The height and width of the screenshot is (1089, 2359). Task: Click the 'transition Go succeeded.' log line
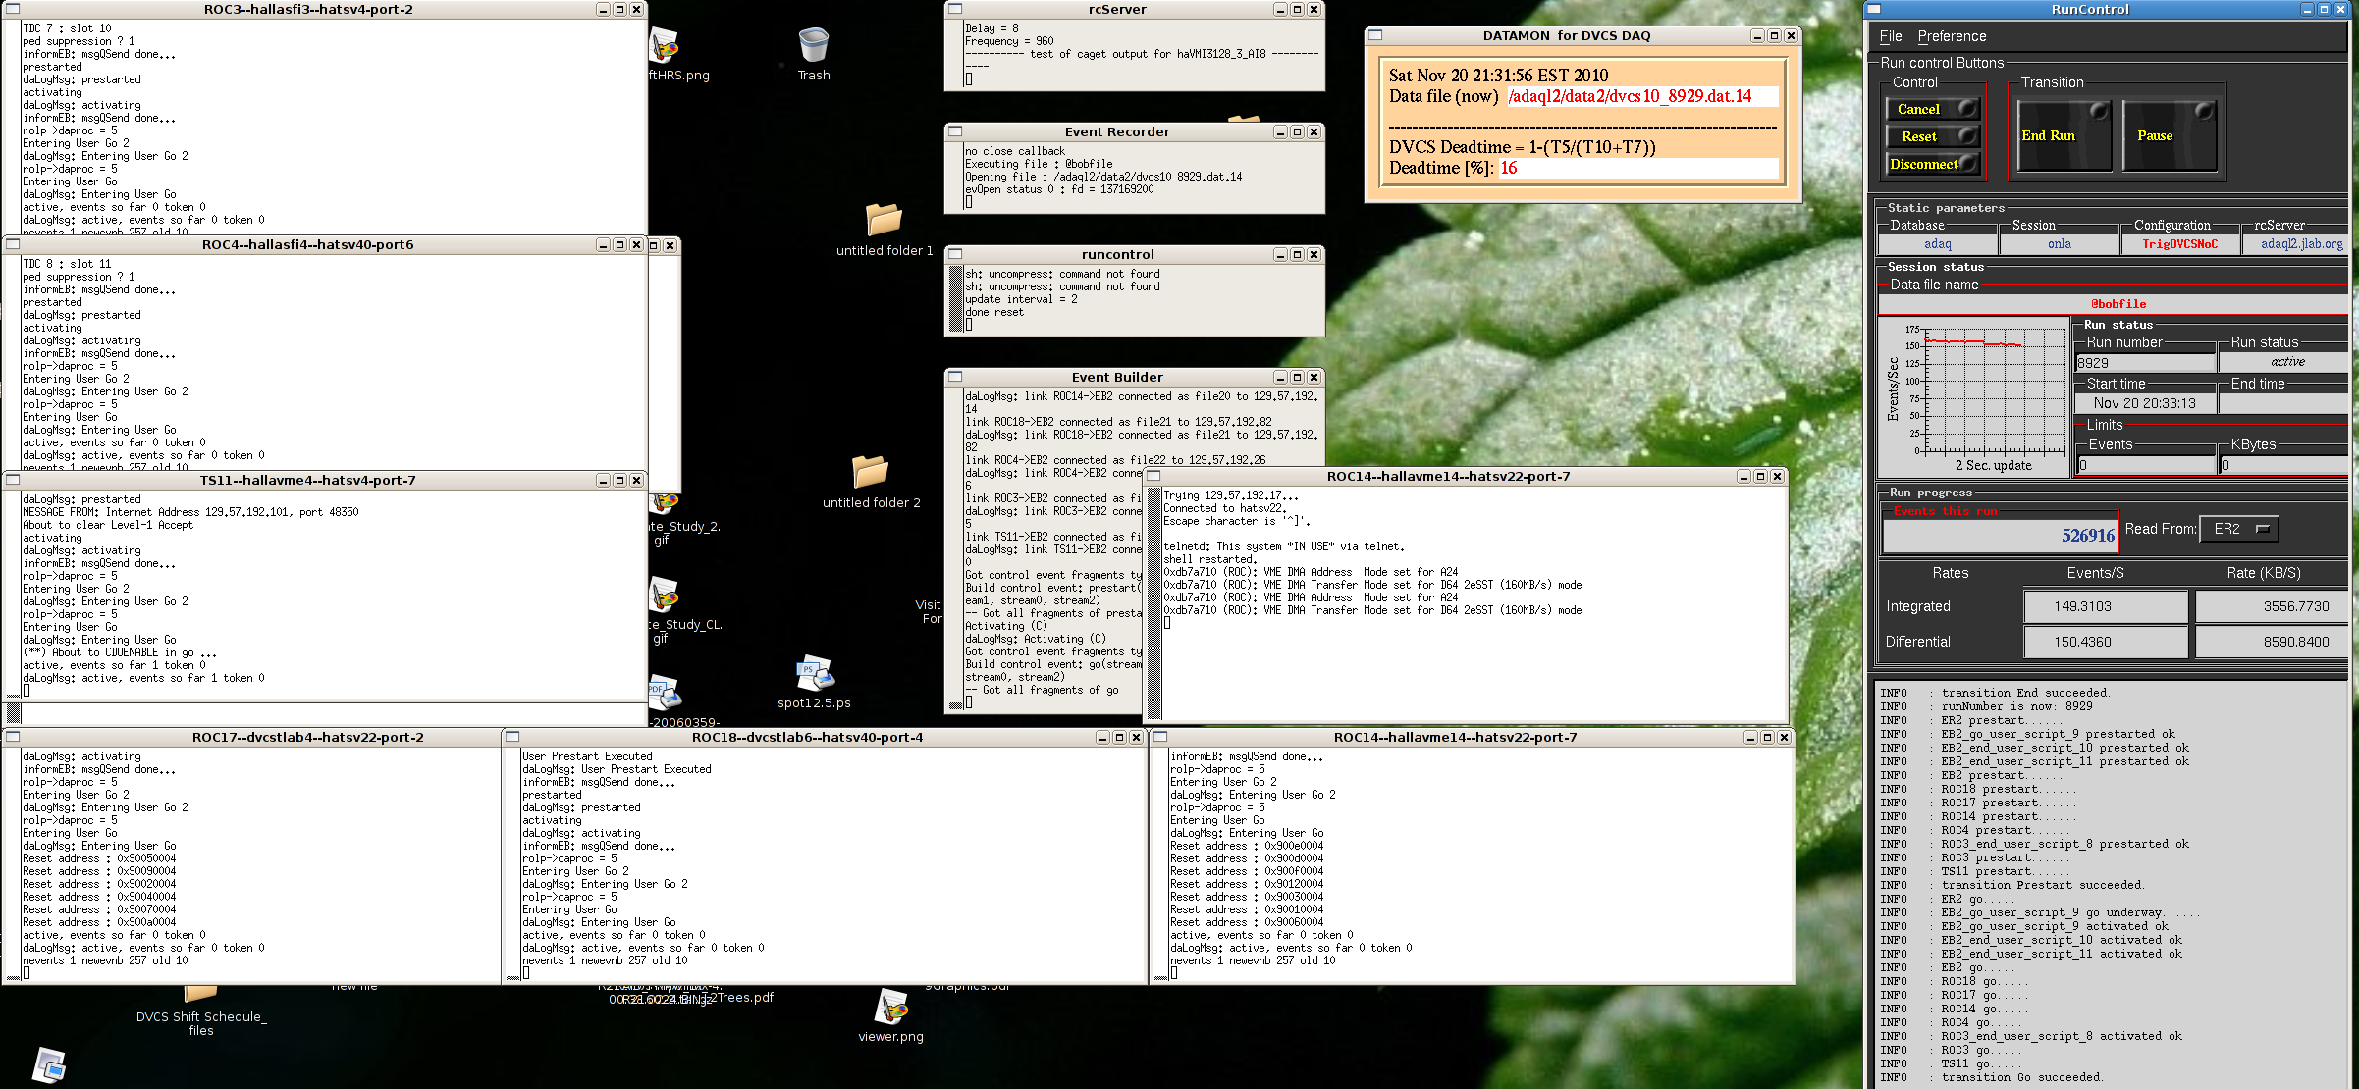pyautogui.click(x=2022, y=1077)
